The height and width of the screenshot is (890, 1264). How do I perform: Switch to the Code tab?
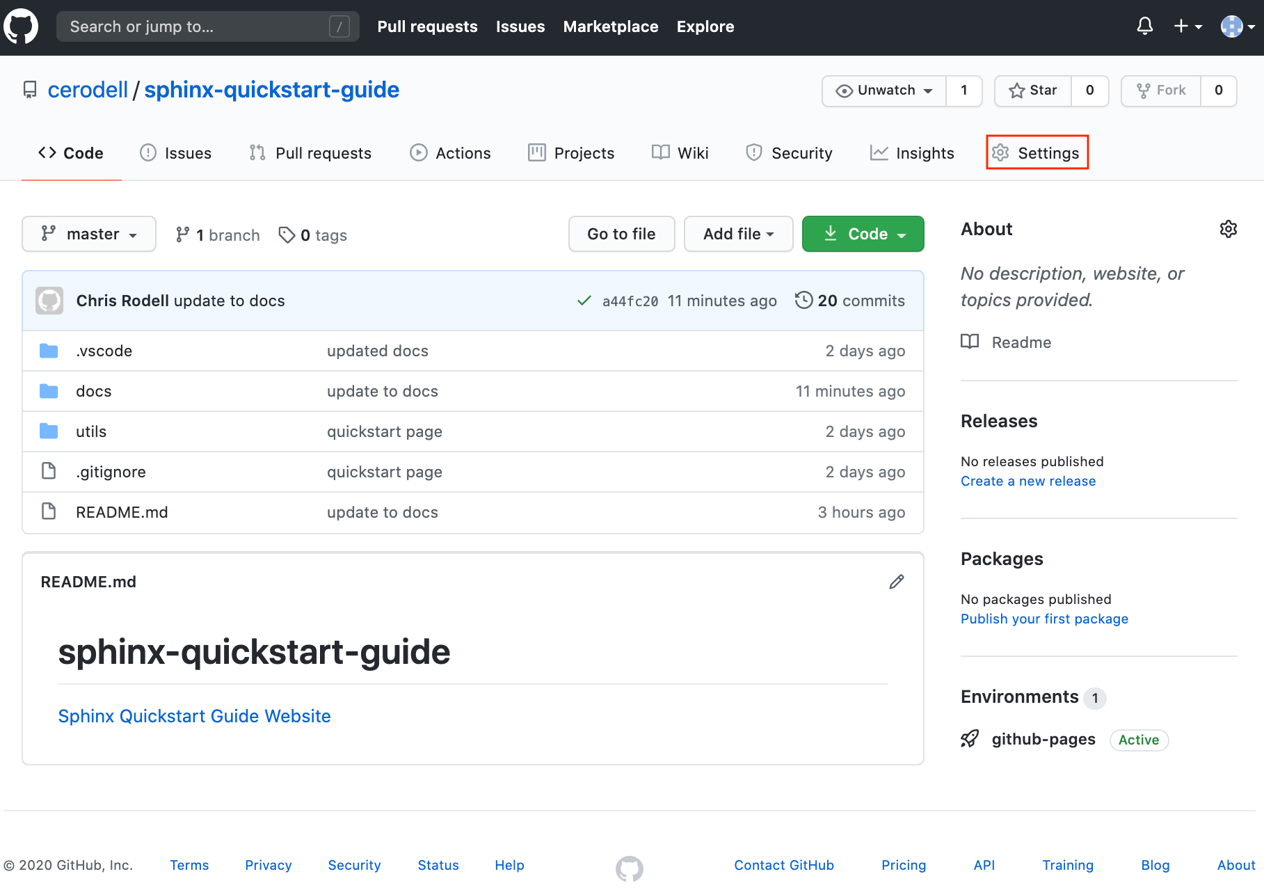click(71, 153)
